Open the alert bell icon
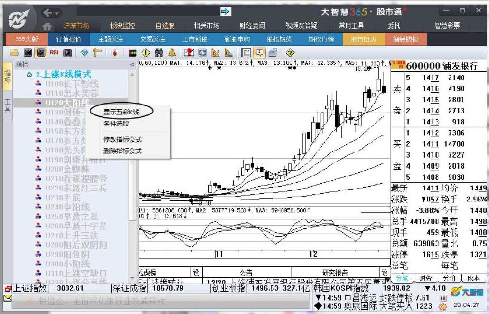The image size is (489, 314). point(172,52)
